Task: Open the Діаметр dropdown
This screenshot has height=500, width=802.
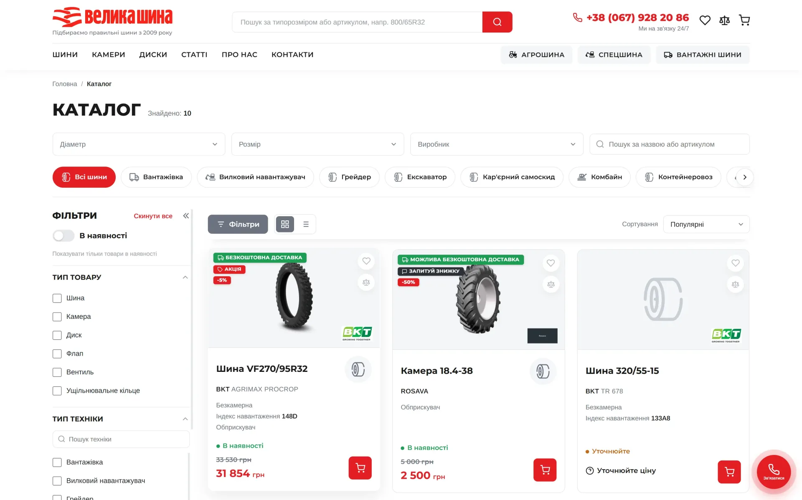Action: pyautogui.click(x=139, y=144)
